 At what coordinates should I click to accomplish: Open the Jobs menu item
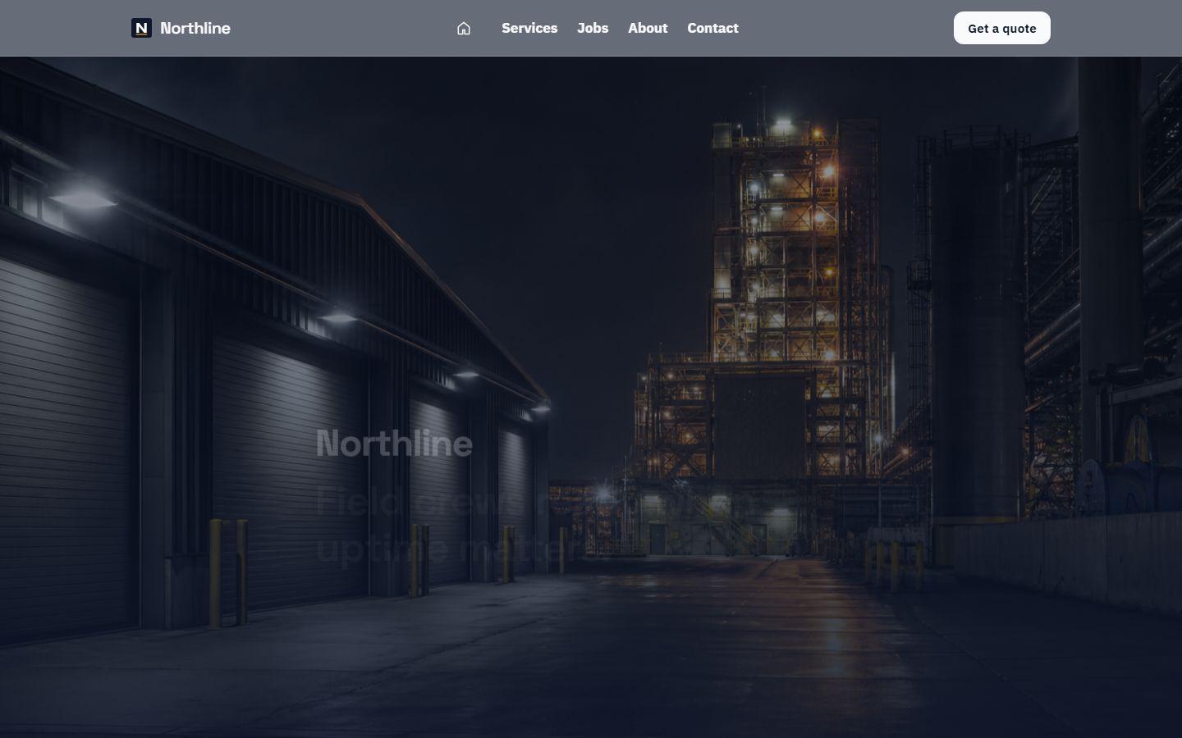tap(593, 28)
